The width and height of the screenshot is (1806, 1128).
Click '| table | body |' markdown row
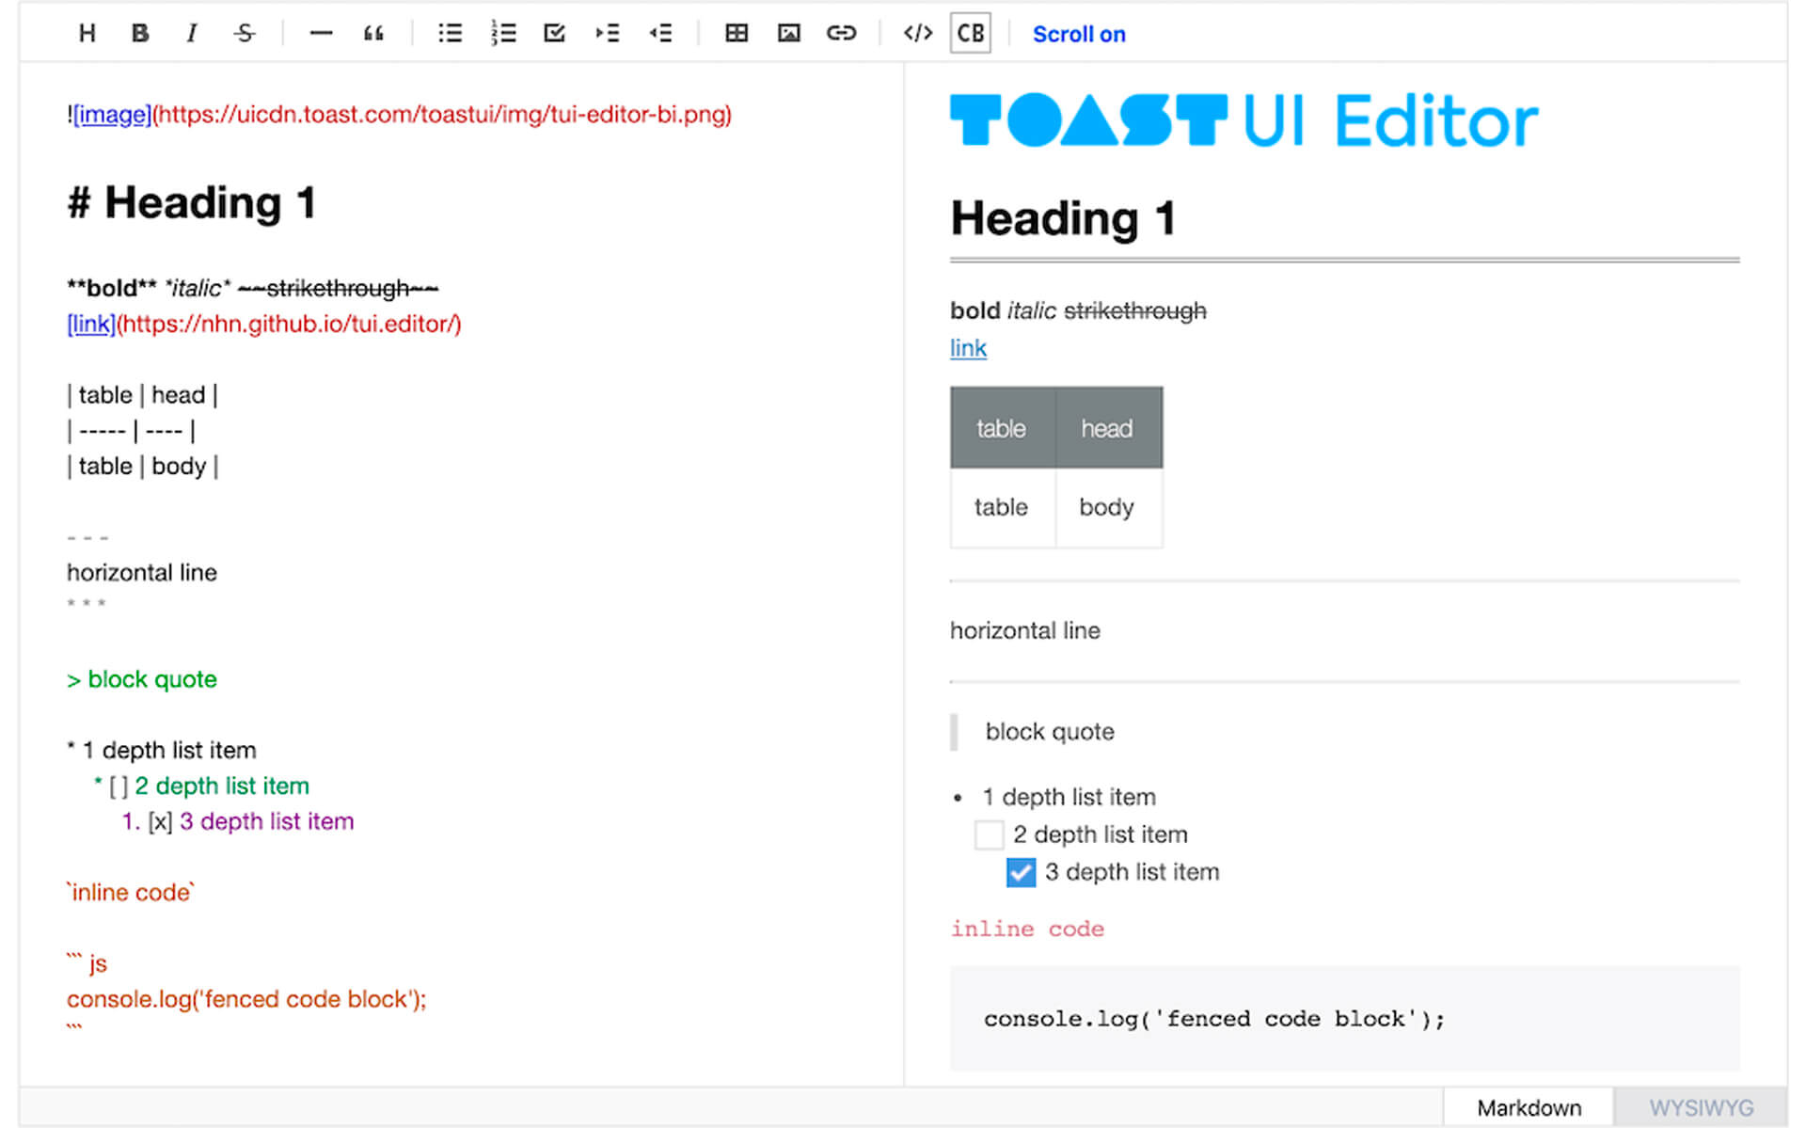(x=142, y=467)
